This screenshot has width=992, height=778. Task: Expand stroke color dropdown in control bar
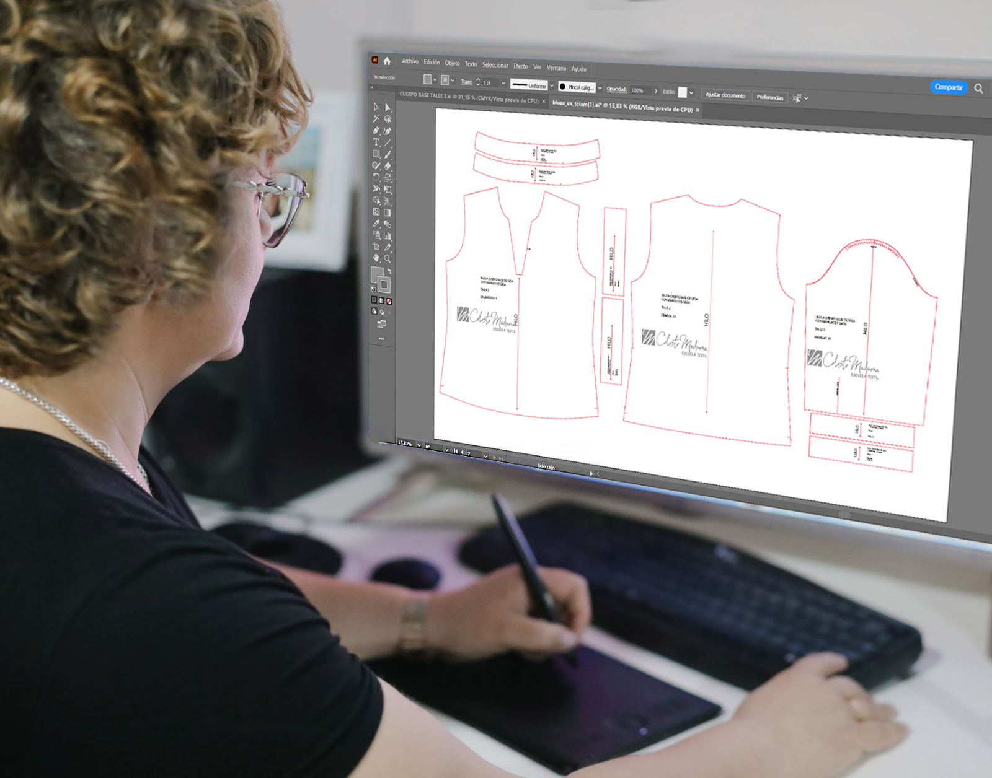[453, 80]
